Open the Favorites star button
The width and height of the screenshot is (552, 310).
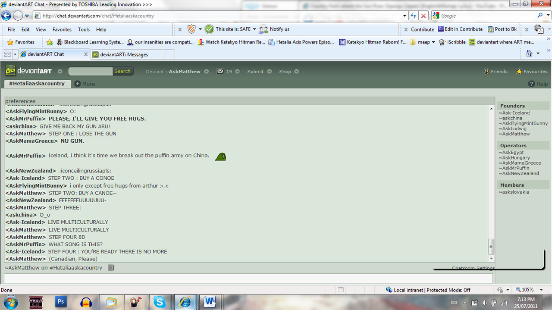21,42
